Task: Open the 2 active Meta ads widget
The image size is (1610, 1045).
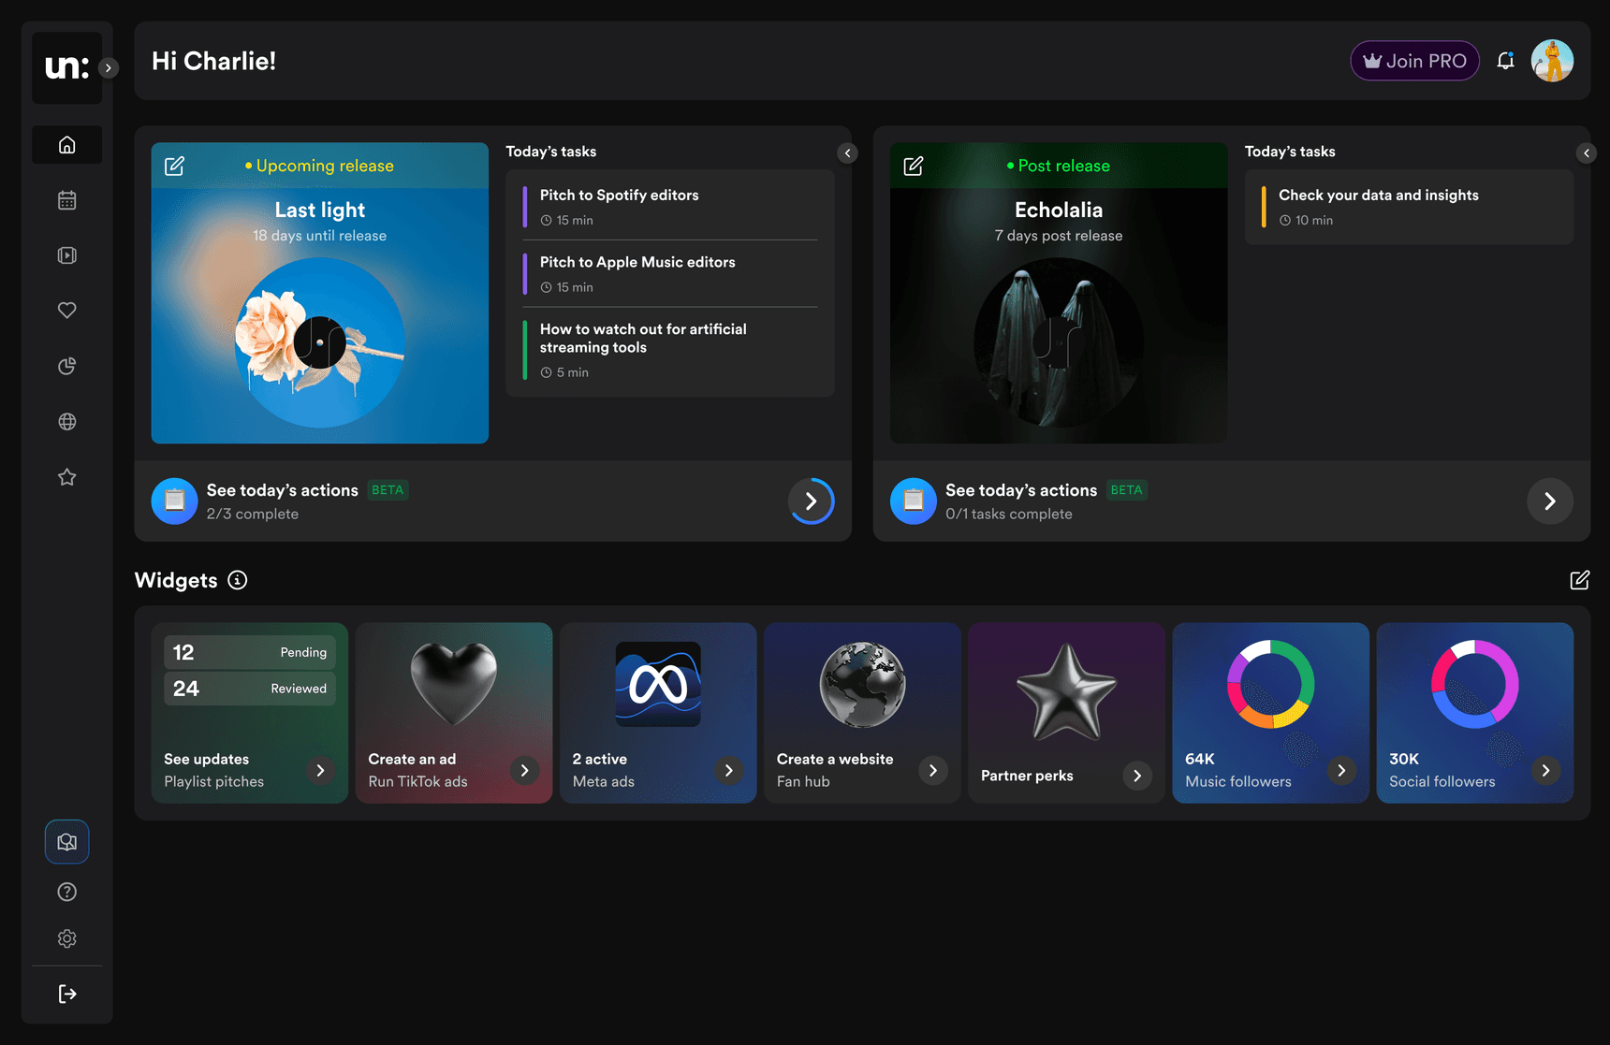Action: 658,713
